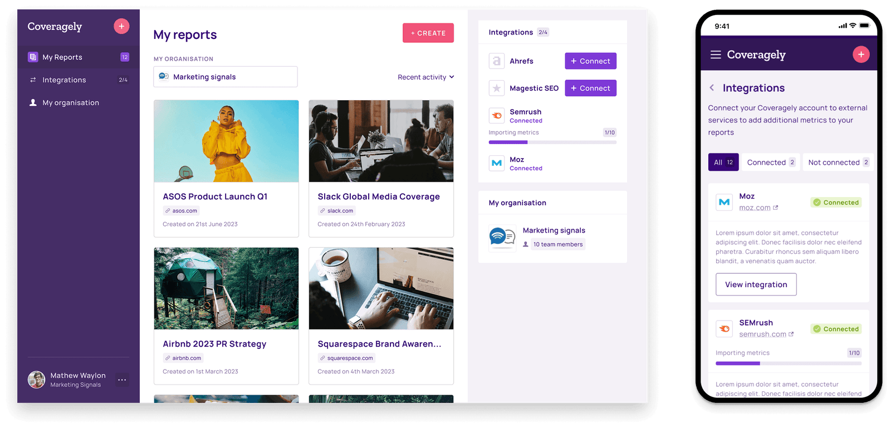Connect the Ahrefs integration

590,61
